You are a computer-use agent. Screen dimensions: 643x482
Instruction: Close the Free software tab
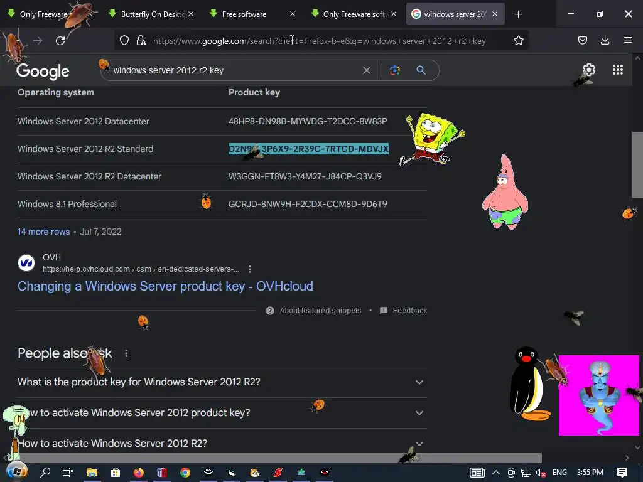(293, 14)
